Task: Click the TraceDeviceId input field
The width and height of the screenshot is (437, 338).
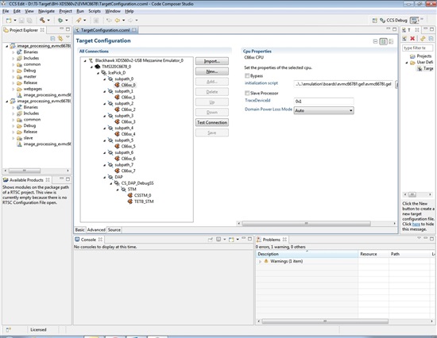Action: coord(324,102)
